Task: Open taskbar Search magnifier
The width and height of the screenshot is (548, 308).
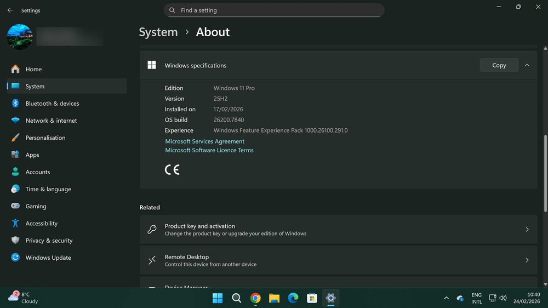Action: click(x=237, y=298)
